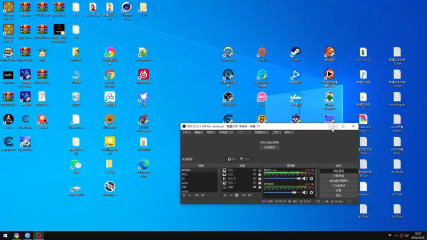427x240 pixels.
Task: Toggle visibility of the 图像 2 source
Action: [255, 183]
